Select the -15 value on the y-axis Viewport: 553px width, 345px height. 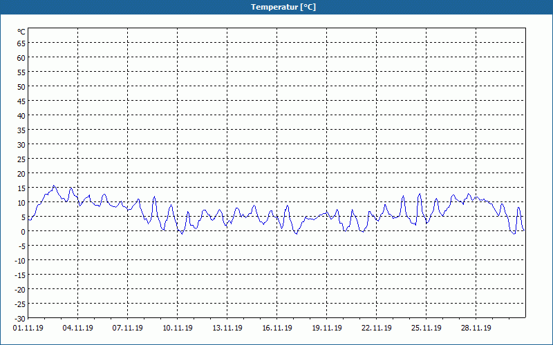pyautogui.click(x=20, y=275)
